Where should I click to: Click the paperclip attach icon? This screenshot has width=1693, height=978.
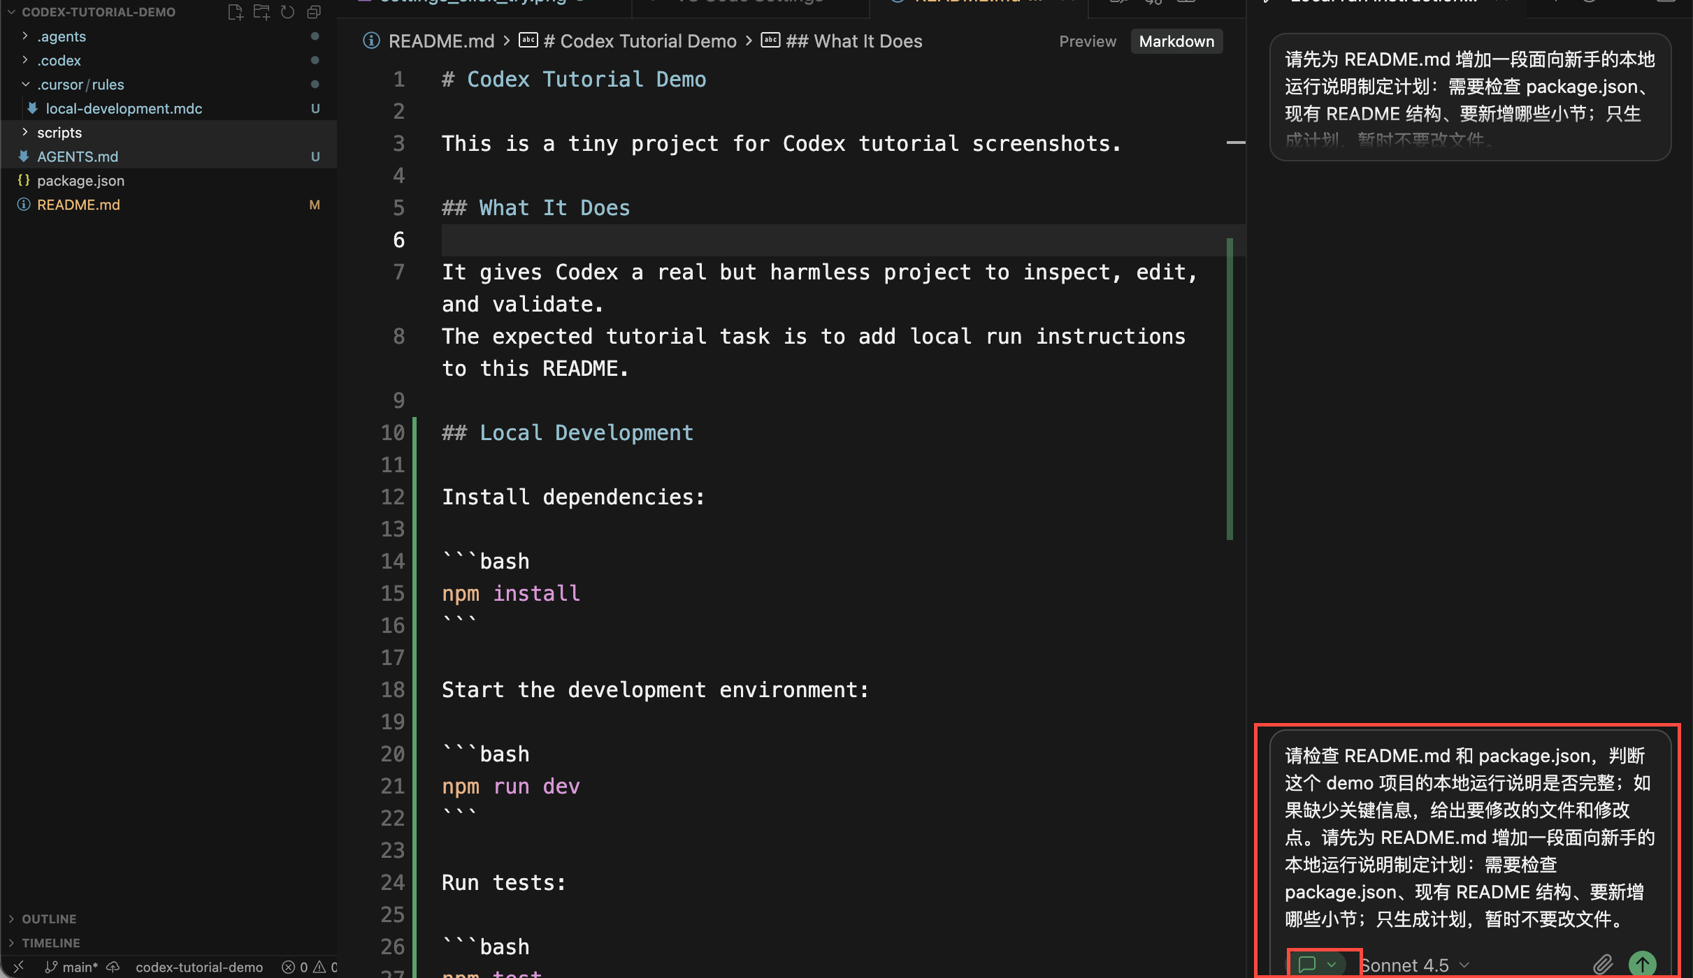click(x=1603, y=965)
